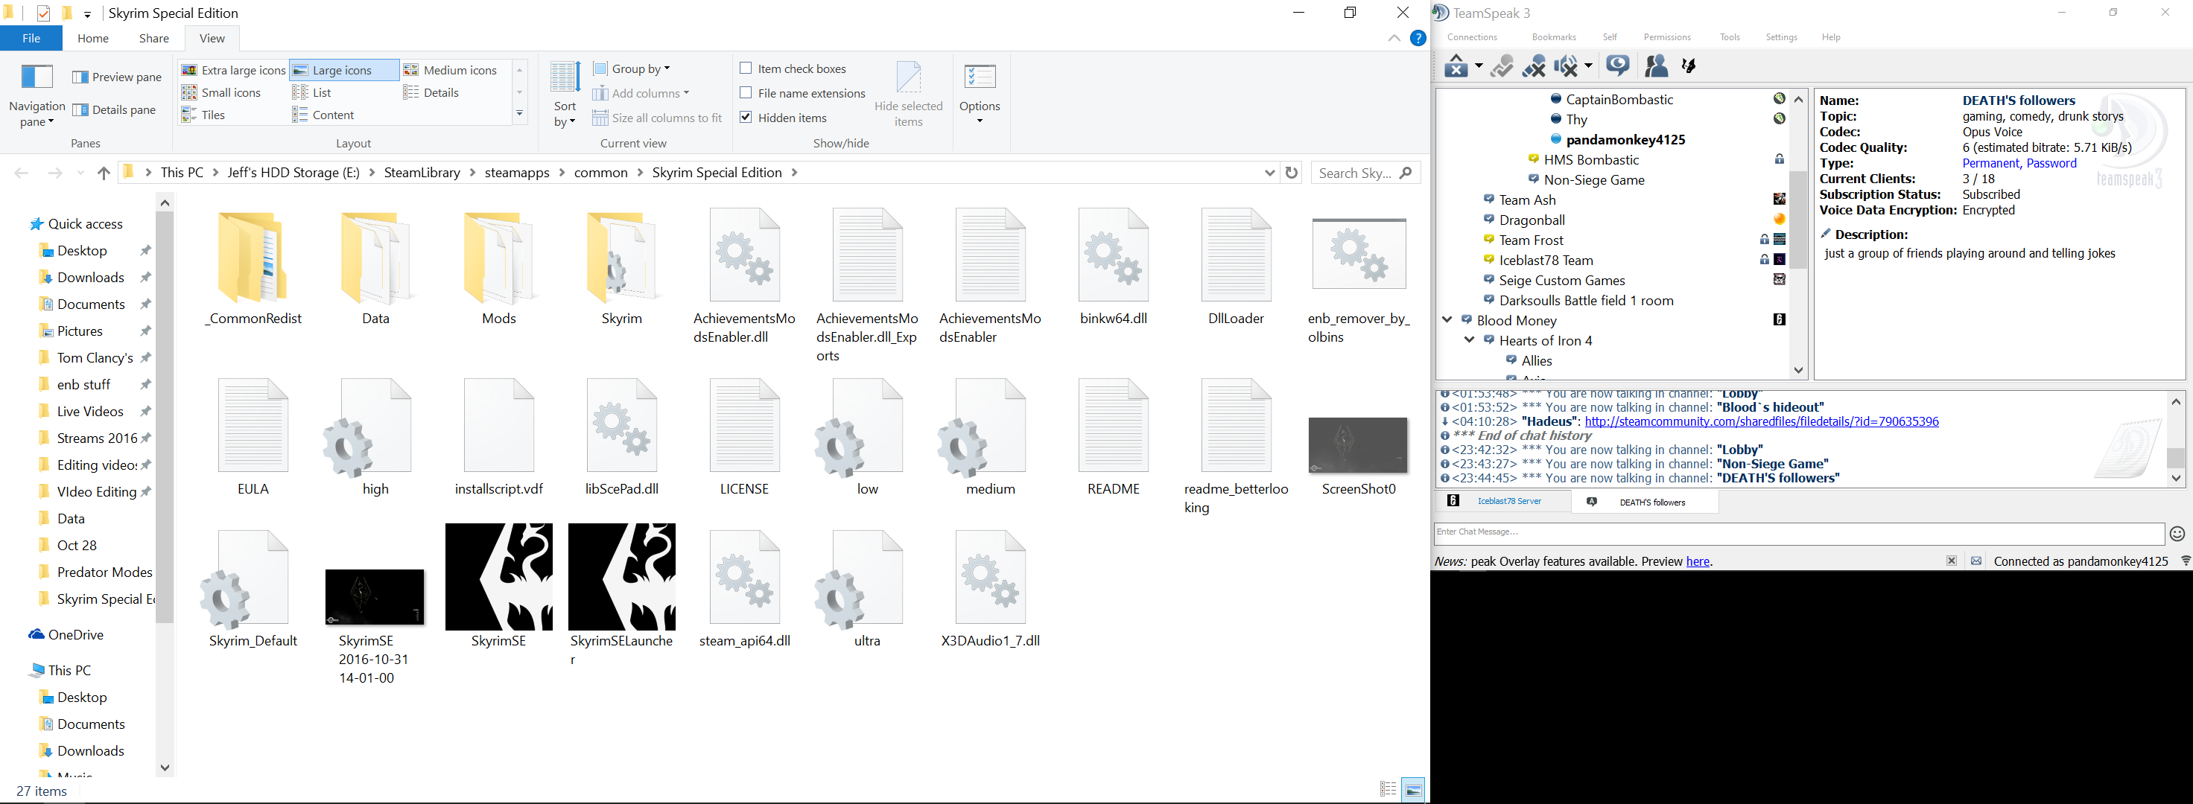Select the SkyrimSELauncher application

621,595
